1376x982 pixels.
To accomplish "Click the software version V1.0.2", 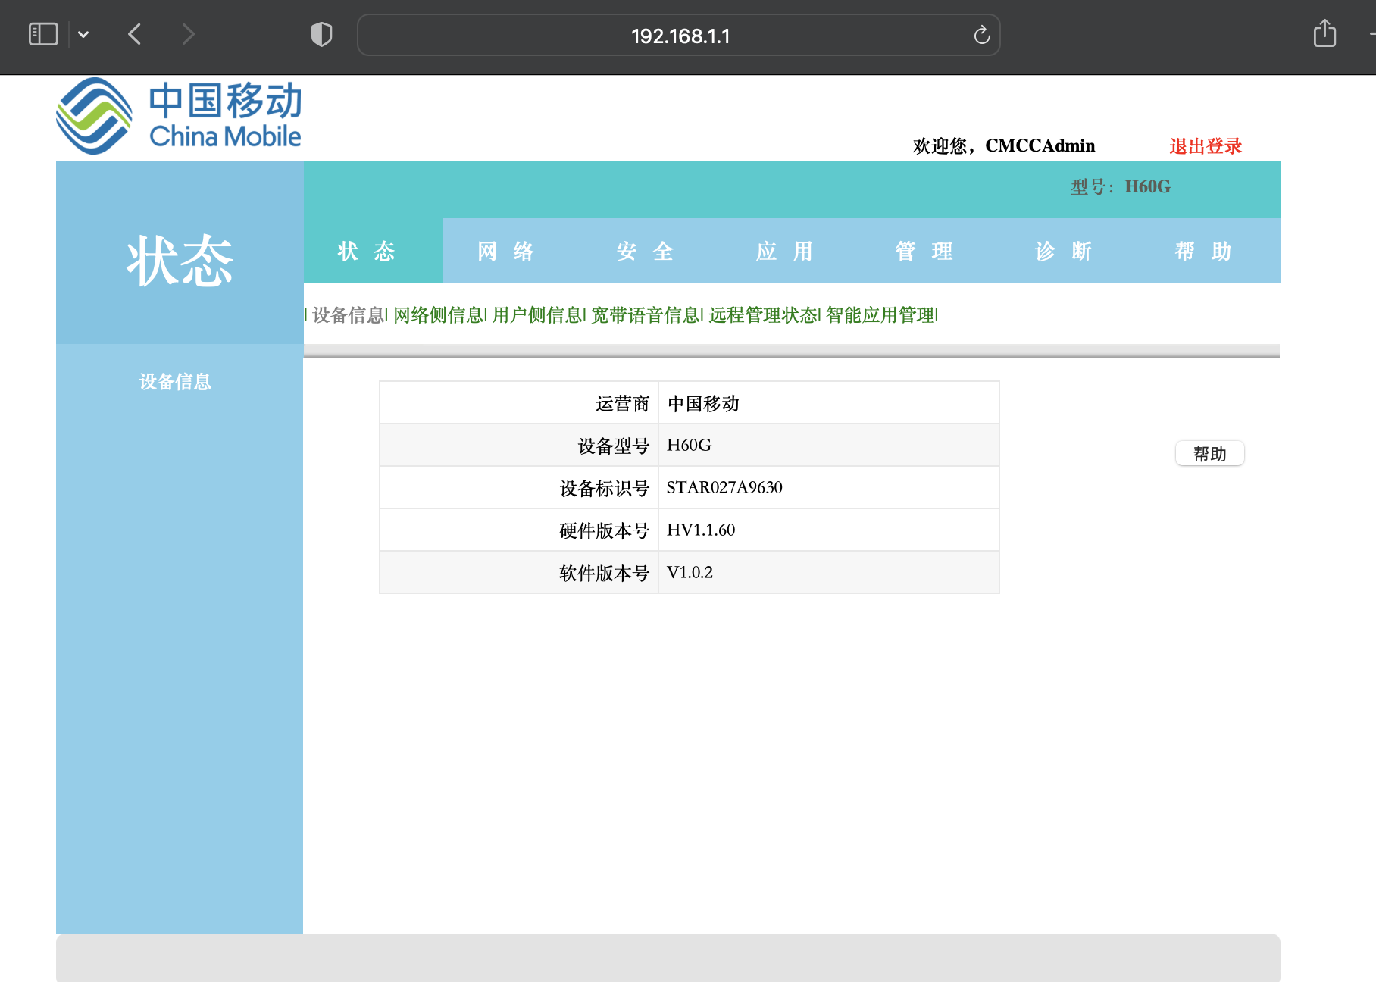I will [x=690, y=573].
